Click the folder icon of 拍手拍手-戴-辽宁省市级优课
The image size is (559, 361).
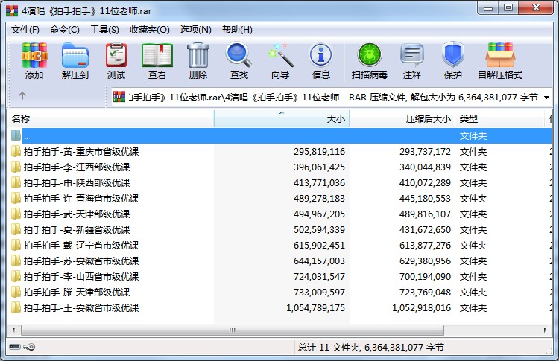16,245
